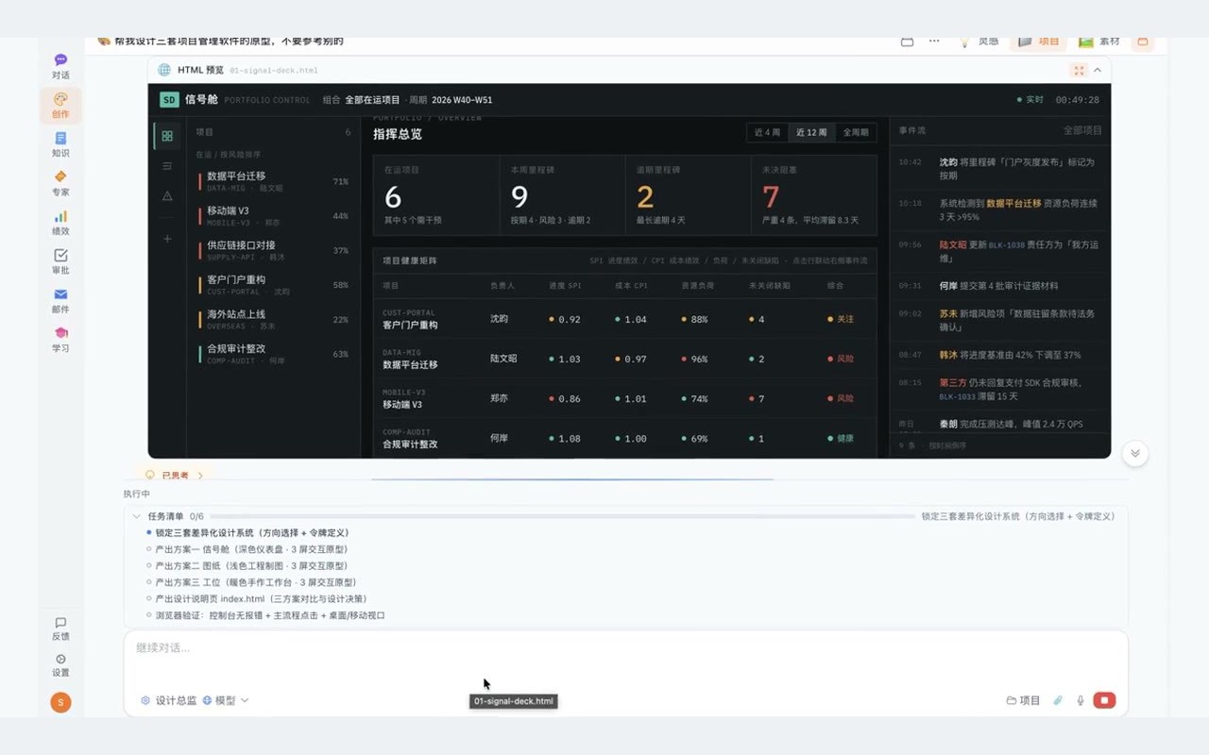This screenshot has height=755, width=1209.
Task: Expand the 已思考 thinking section
Action: (x=175, y=476)
